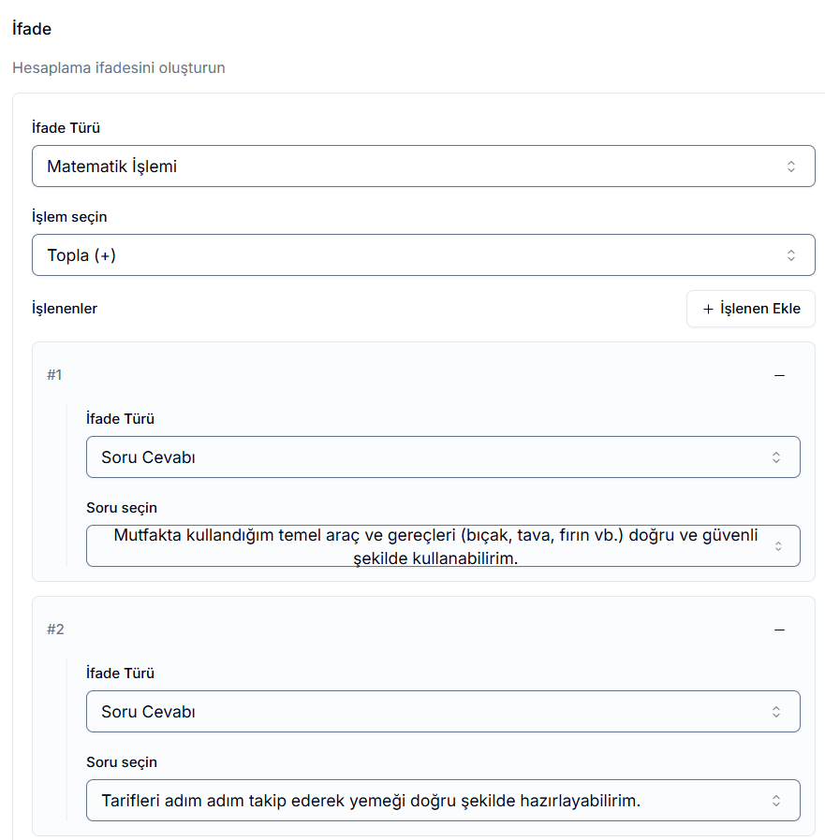825x840 pixels.
Task: Click the İşlenenler section label
Action: click(65, 309)
